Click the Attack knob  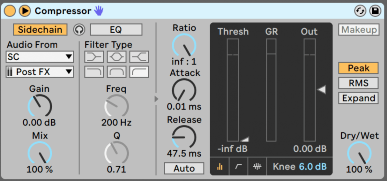tap(184, 90)
